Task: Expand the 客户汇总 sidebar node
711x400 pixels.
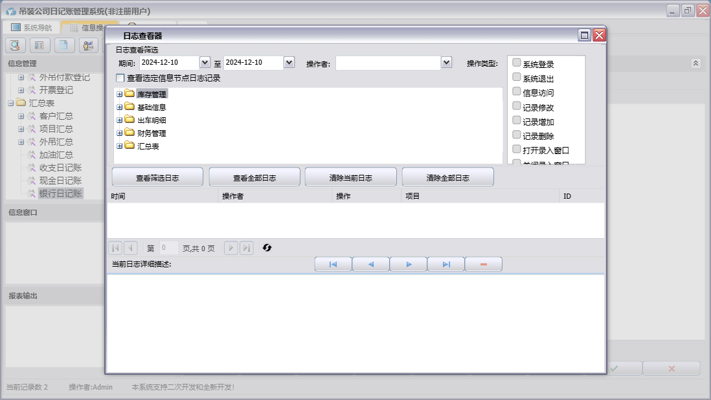Action: (x=21, y=117)
